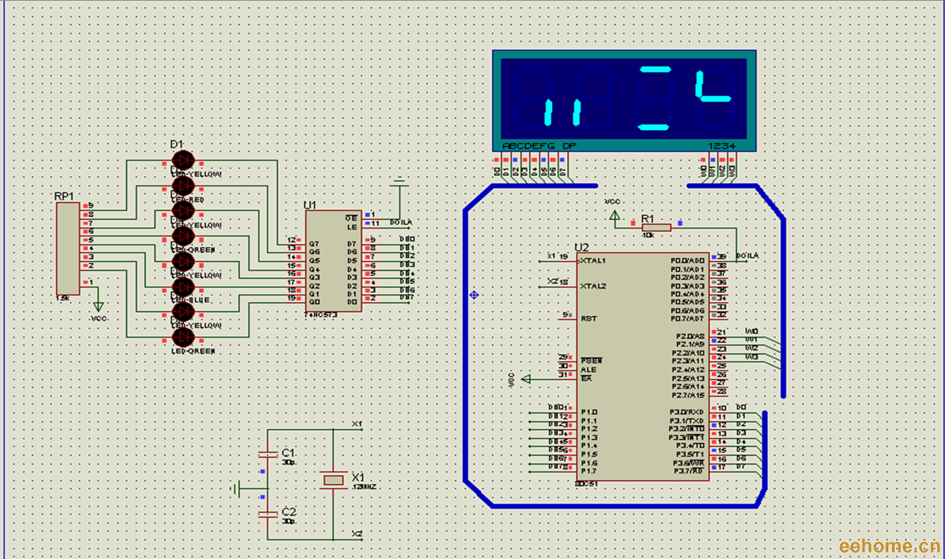Image resolution: width=945 pixels, height=559 pixels.
Task: Click the ground symbol above U1
Action: pyautogui.click(x=399, y=183)
